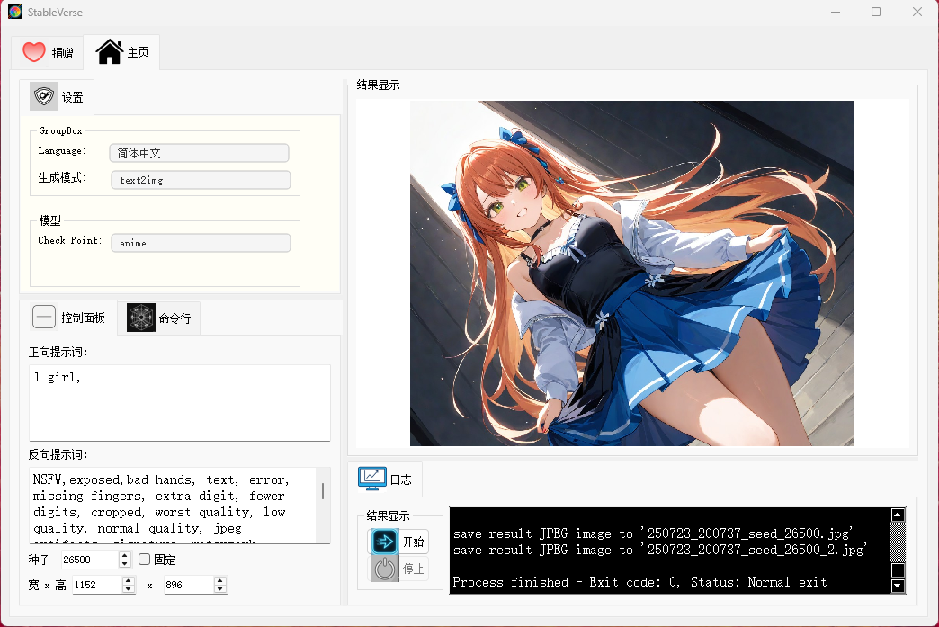
Task: Decrease height 896 using down arrow
Action: 220,588
